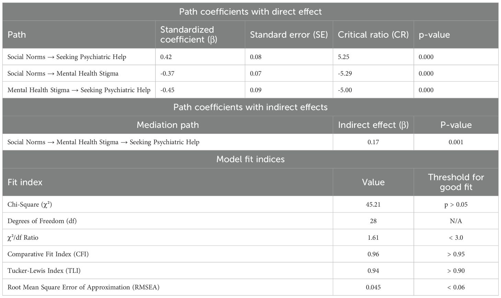Viewport: 501px width, 298px height.
Task: Click the 'Mediation path' header cell
Action: coord(167,125)
